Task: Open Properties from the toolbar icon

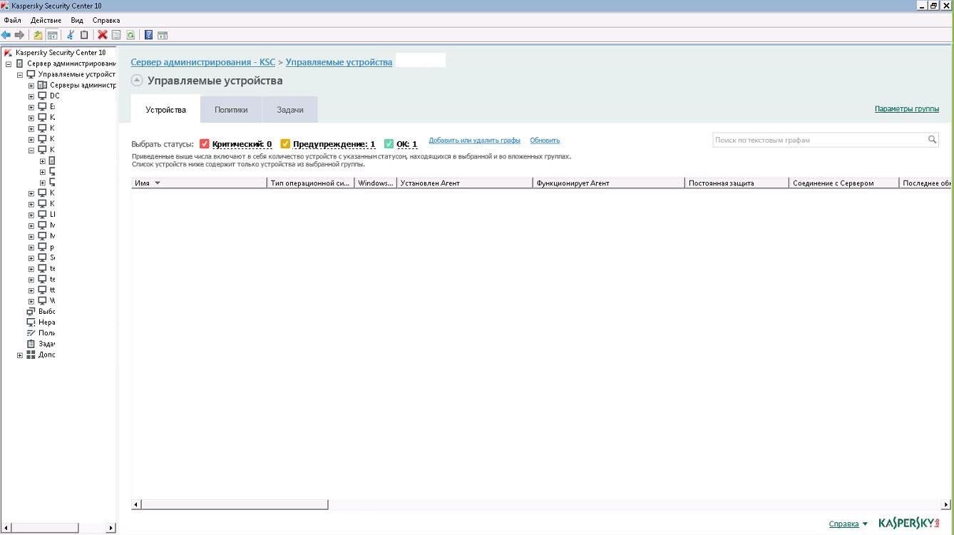Action: coord(116,34)
